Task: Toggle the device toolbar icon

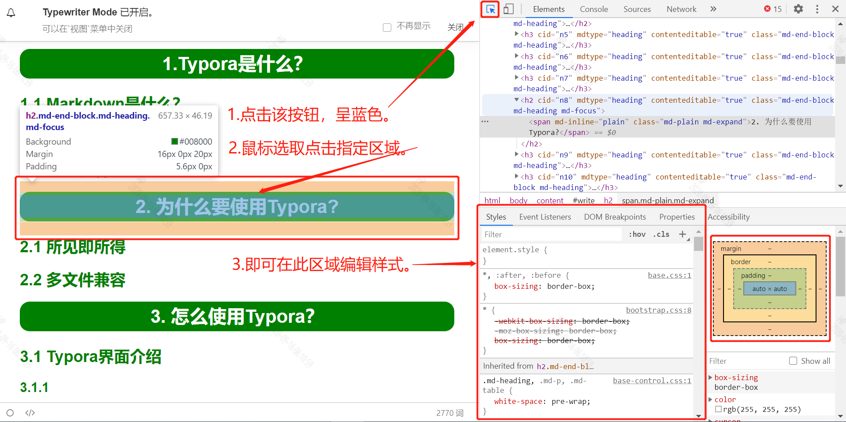Action: coord(508,9)
